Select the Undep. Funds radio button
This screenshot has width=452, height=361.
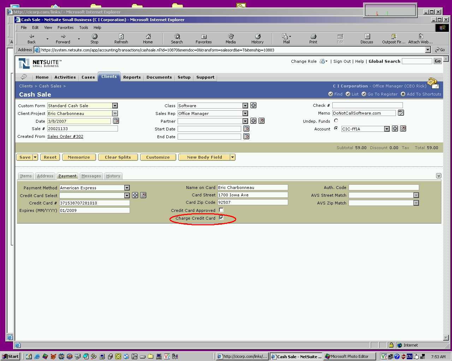point(336,121)
